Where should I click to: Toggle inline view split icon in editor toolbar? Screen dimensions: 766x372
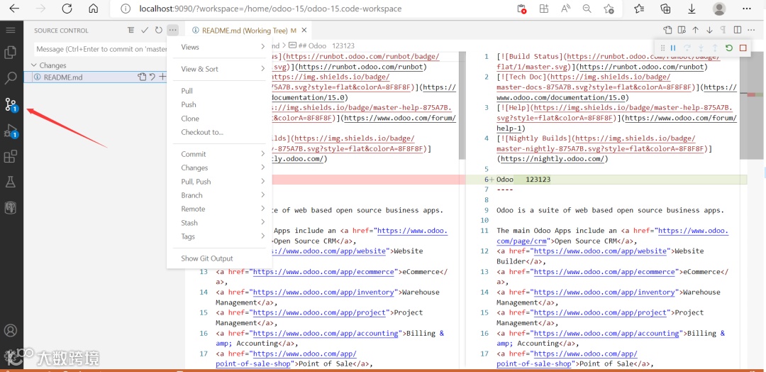tap(738, 31)
